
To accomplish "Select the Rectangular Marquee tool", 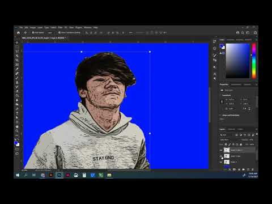I will click(17, 47).
